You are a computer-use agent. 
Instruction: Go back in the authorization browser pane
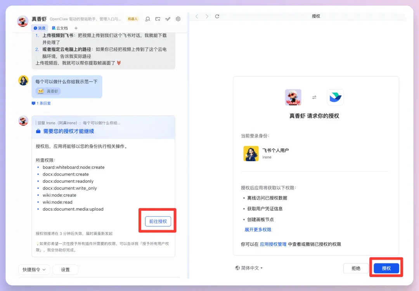(197, 16)
